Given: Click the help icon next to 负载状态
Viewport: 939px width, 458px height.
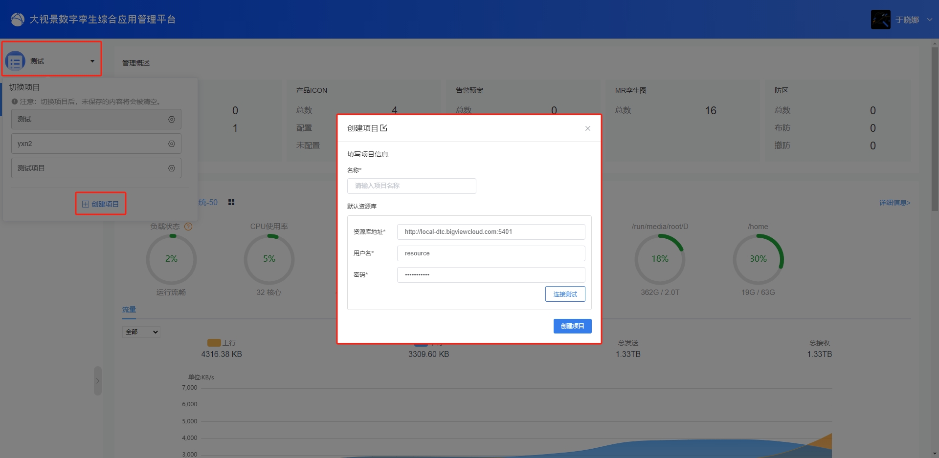Looking at the screenshot, I should click(x=188, y=227).
